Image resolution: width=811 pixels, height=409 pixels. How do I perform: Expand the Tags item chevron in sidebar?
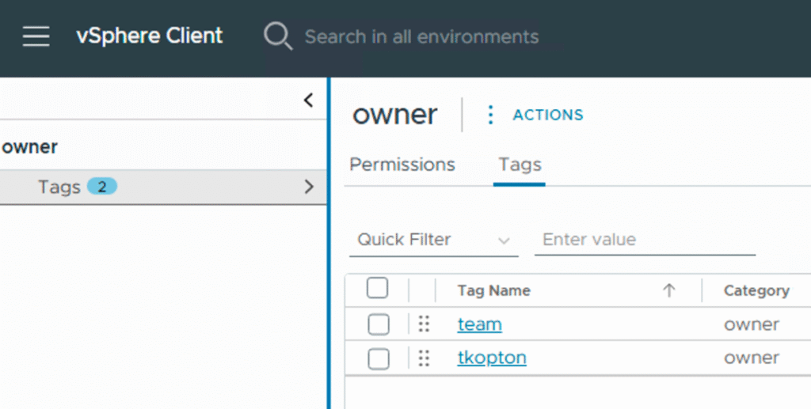click(309, 187)
